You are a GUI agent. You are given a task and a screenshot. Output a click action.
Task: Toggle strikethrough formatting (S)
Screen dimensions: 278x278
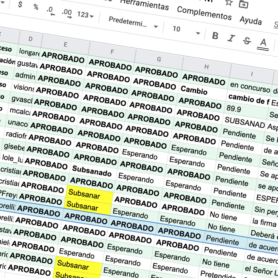pyautogui.click(x=247, y=41)
